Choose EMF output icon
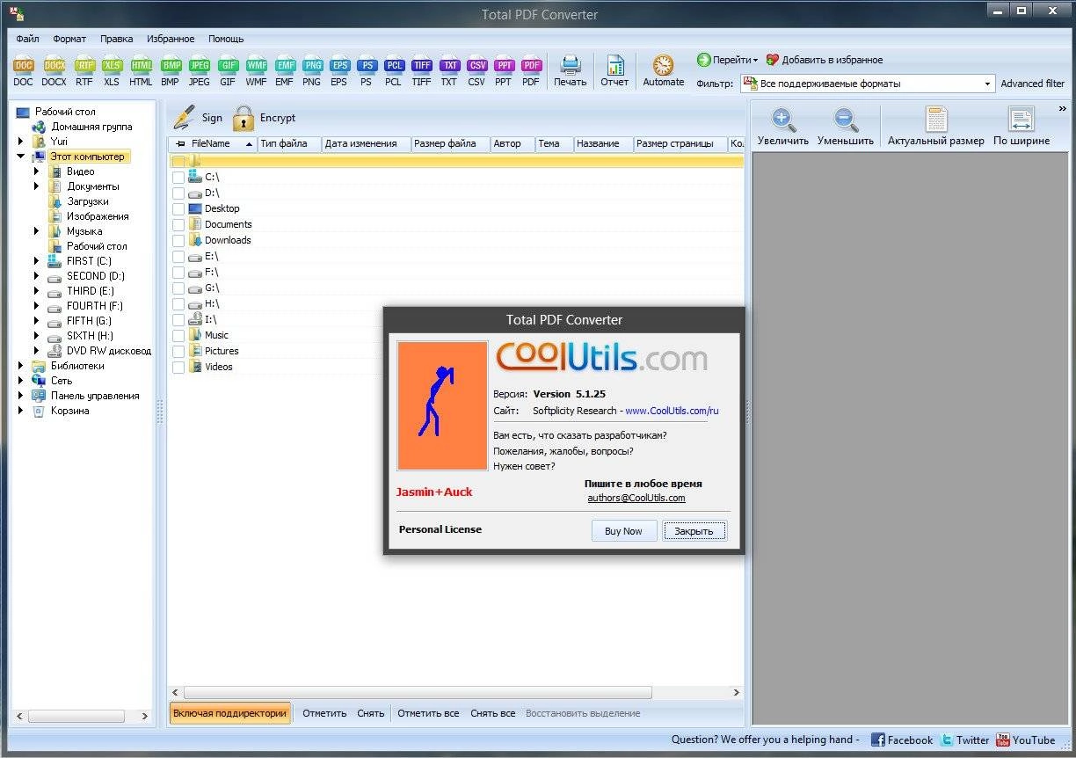1076x758 pixels. pos(284,70)
